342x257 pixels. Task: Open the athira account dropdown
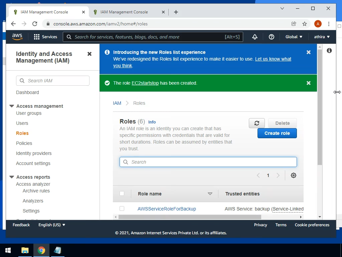pos(322,37)
